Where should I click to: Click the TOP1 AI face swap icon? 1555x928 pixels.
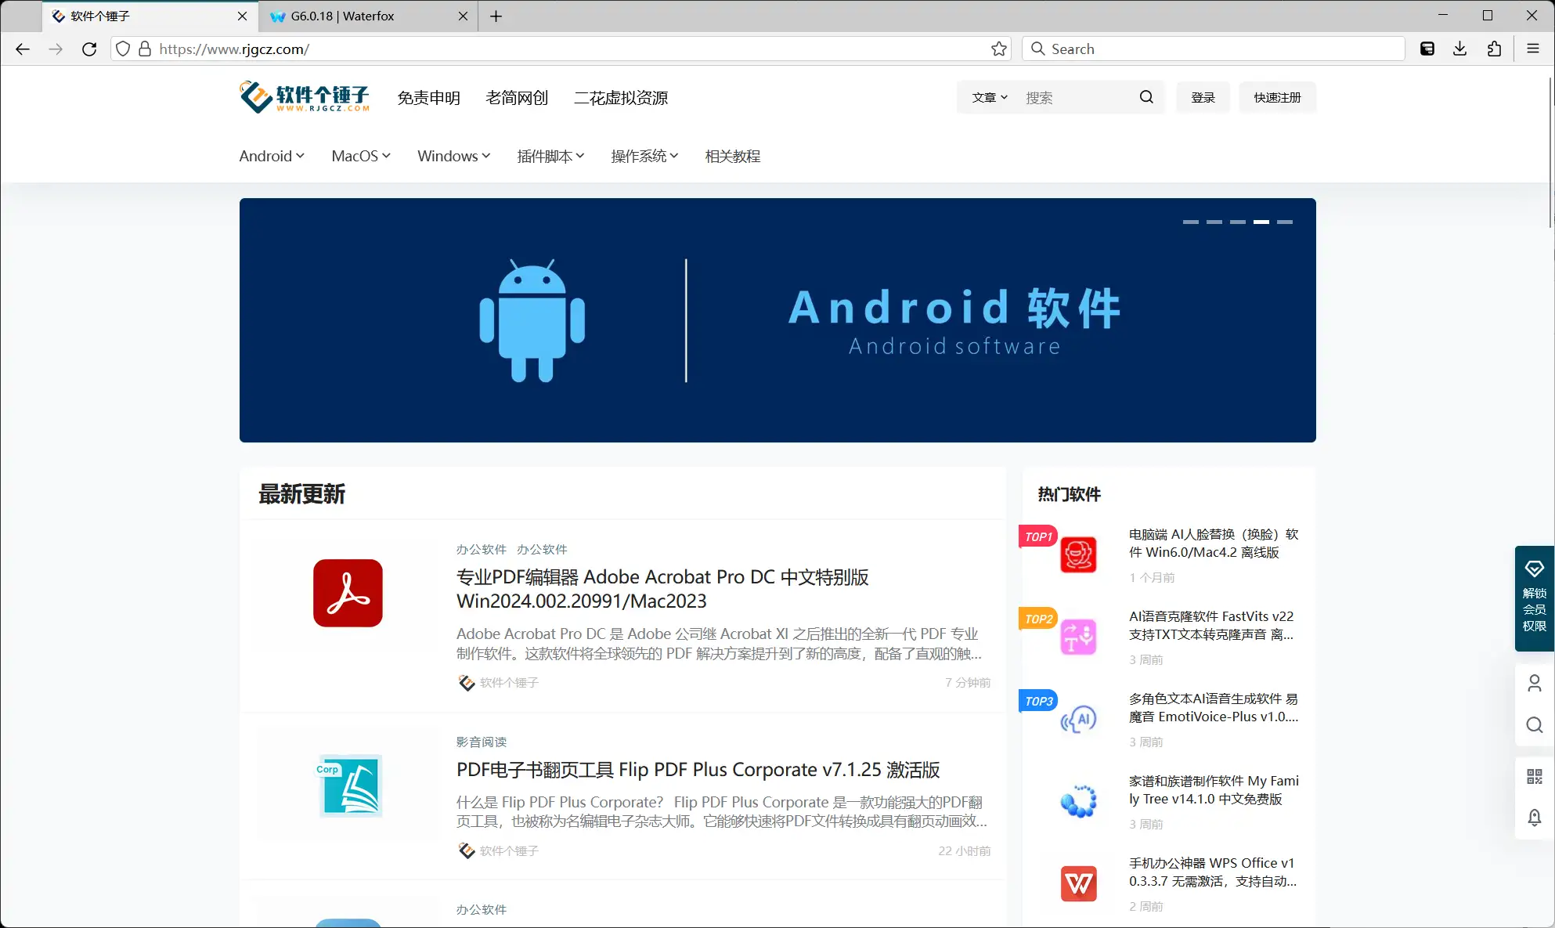[1078, 555]
